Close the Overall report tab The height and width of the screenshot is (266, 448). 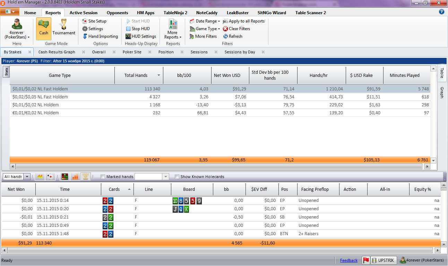click(114, 52)
